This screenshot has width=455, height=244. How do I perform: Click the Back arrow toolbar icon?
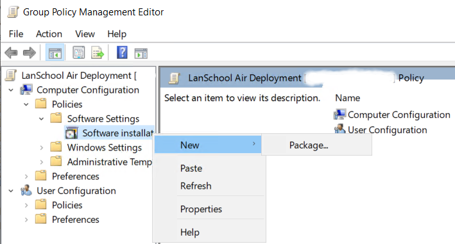coord(12,53)
